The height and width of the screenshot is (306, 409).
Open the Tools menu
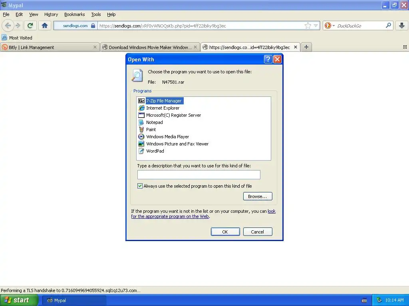(96, 14)
